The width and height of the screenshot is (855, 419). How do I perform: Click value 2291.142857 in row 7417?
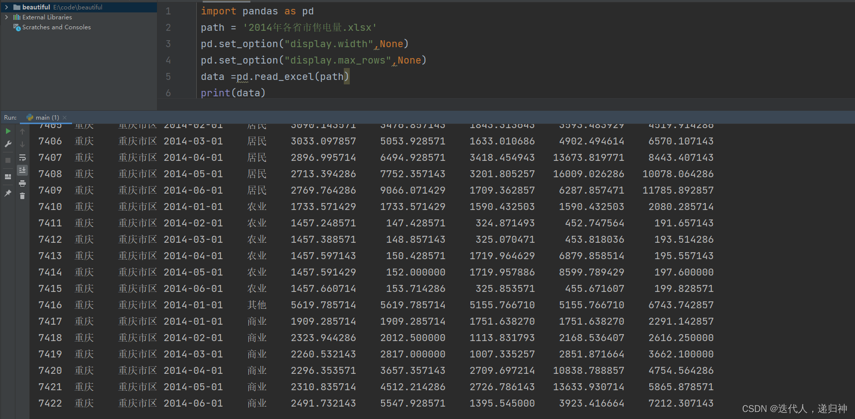(x=681, y=321)
